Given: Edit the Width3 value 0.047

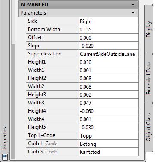Looking at the screenshot, I should (109, 103).
